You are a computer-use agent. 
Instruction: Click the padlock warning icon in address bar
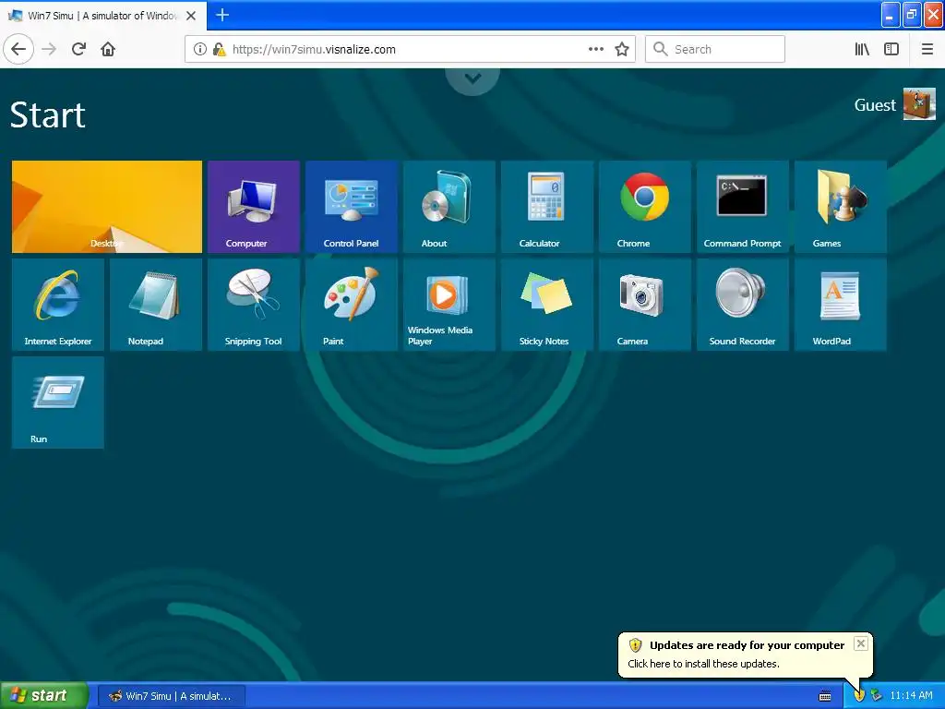[x=220, y=50]
